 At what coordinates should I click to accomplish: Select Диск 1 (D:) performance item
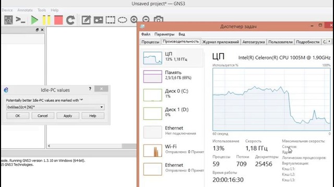tap(172, 113)
